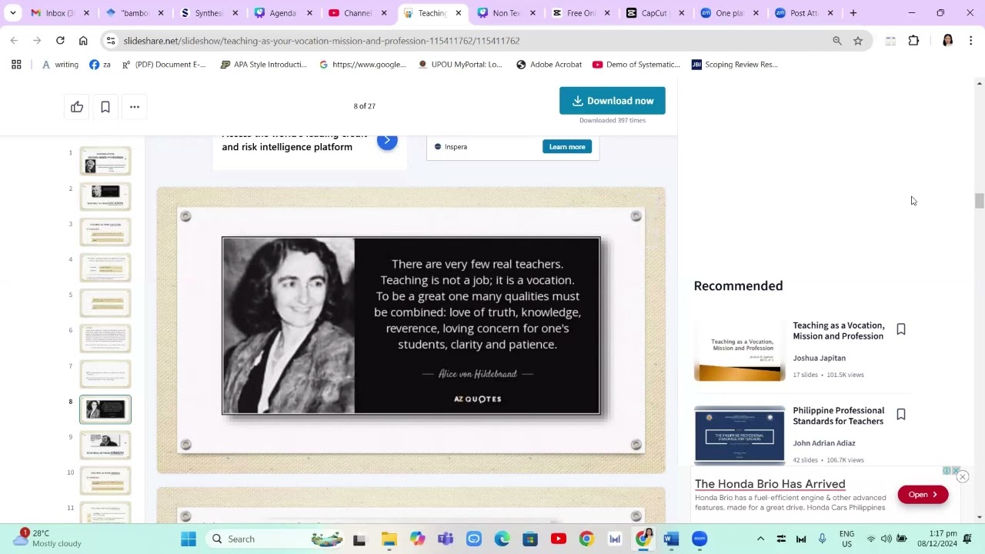Expand the tab search dropdown arrow

13,13
